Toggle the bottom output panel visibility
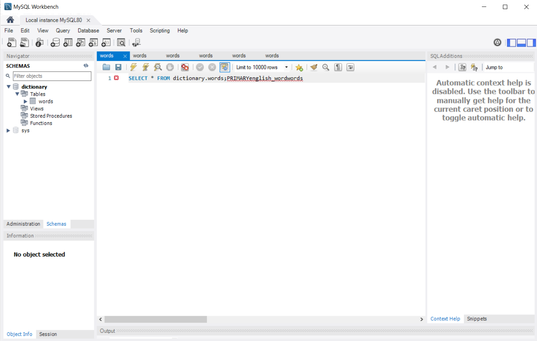 pos(521,43)
